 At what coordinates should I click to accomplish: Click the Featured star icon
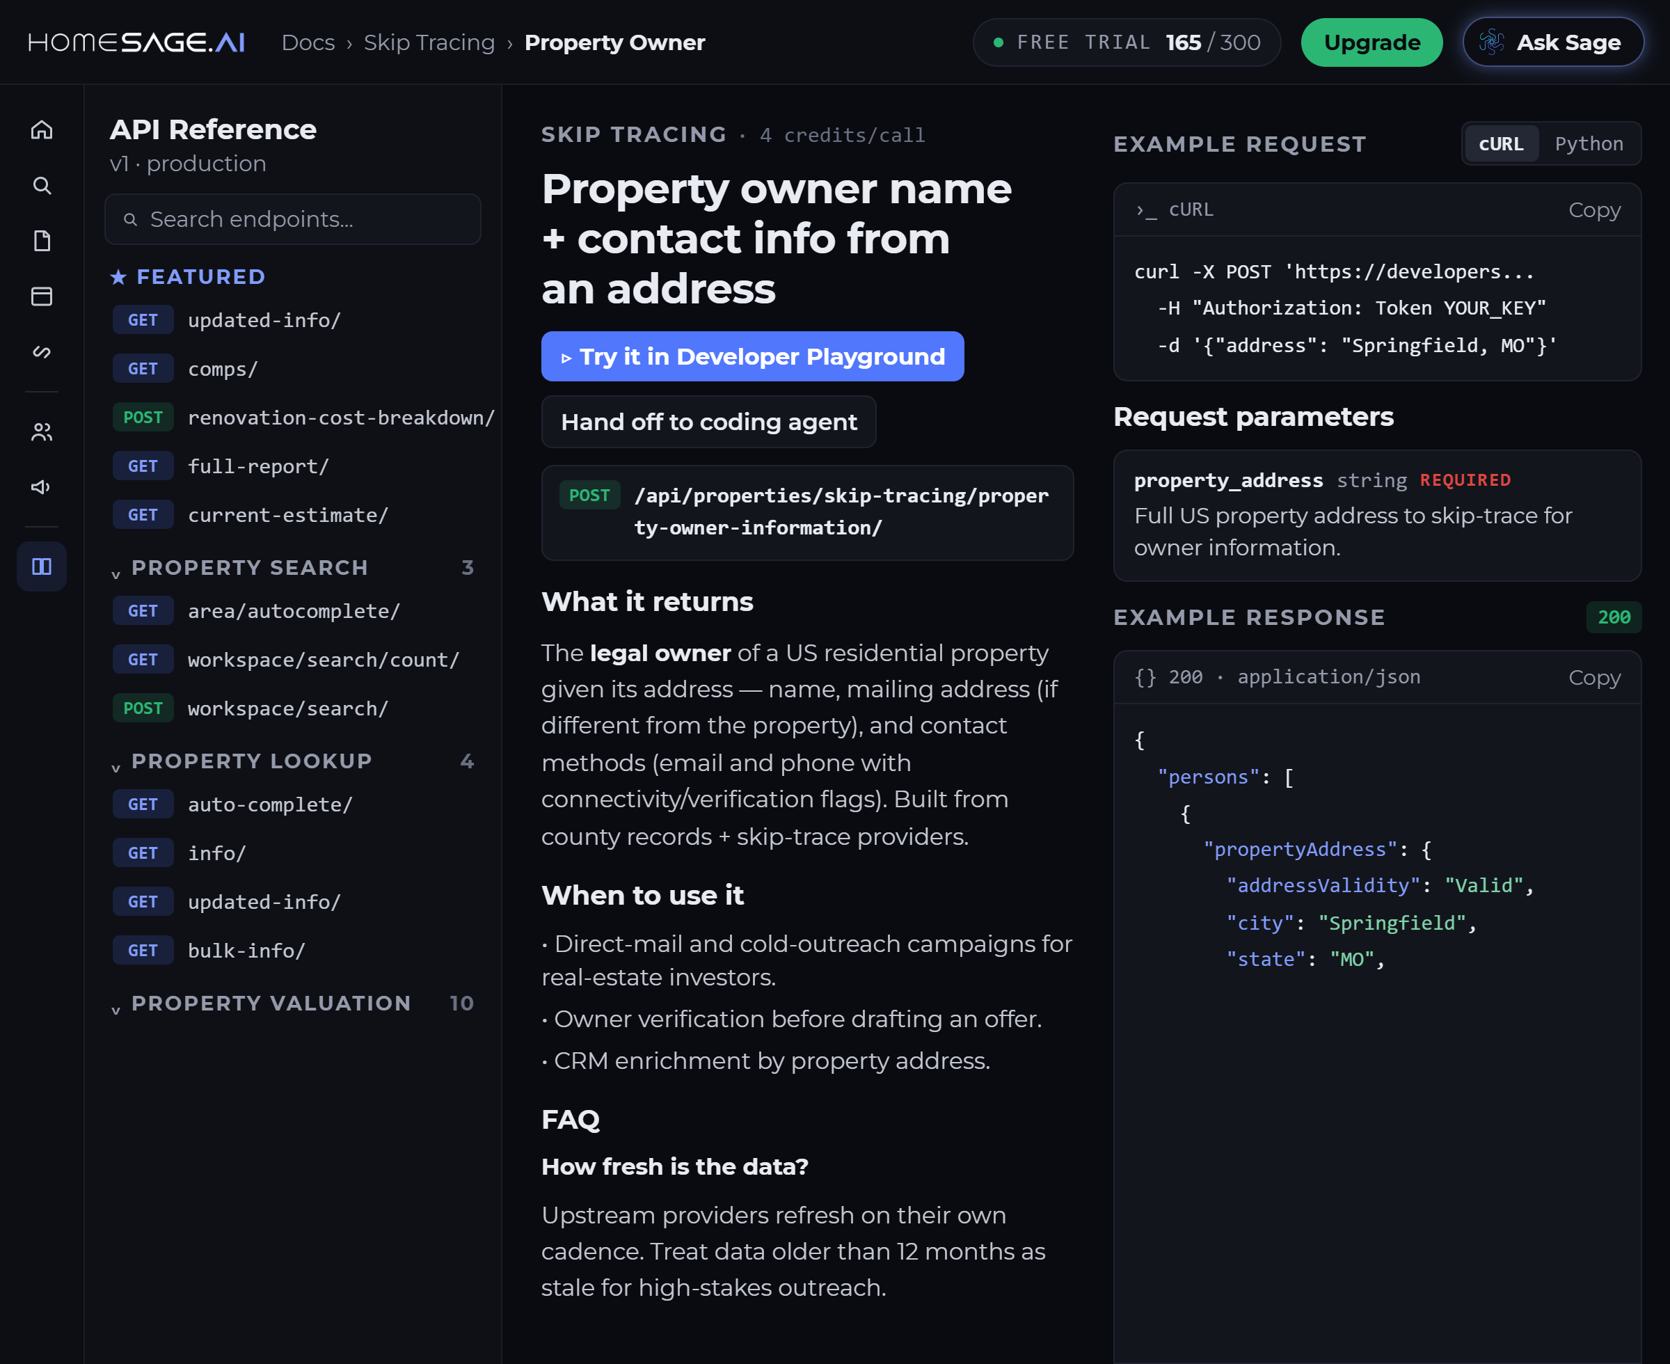118,276
